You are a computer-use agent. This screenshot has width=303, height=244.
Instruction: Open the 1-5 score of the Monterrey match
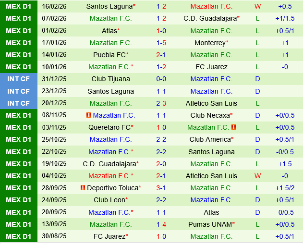161,43
